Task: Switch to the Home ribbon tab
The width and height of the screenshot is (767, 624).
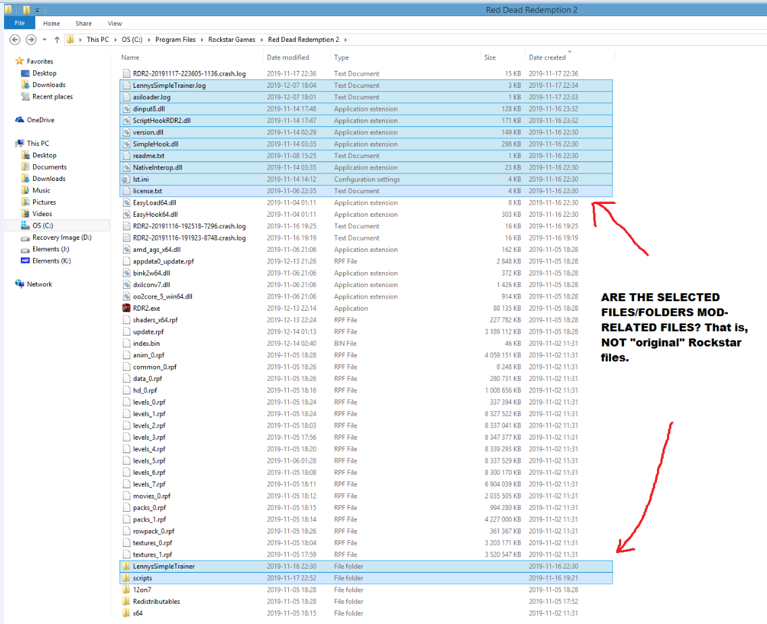Action: pyautogui.click(x=51, y=24)
